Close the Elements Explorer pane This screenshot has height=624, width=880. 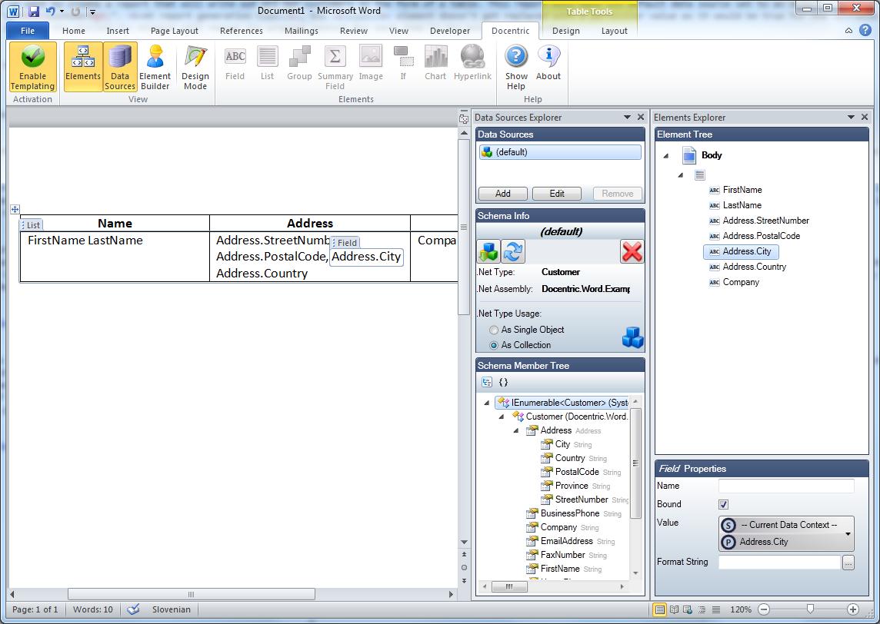(x=865, y=117)
